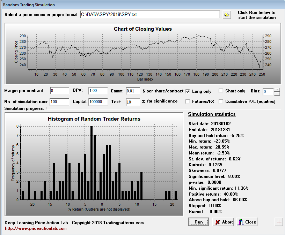Screen dimensions: 285x235
Task: Click the folder browse icon next to file path
Action: (x=227, y=15)
